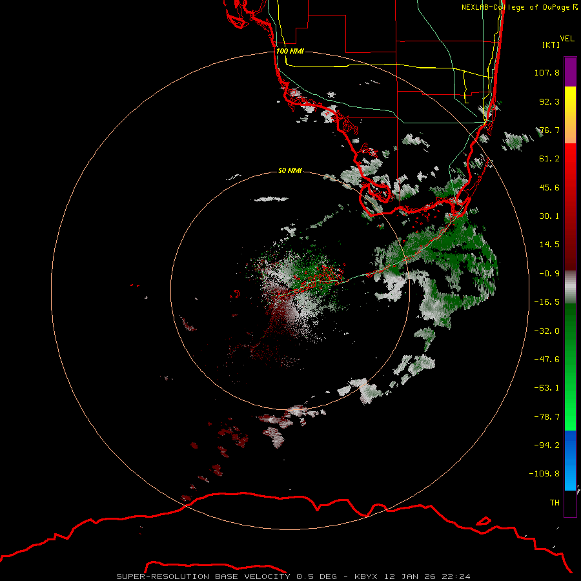Click the 50 NMI range ring label
The width and height of the screenshot is (581, 581).
(290, 171)
